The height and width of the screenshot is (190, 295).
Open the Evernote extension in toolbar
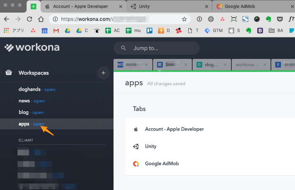click(268, 19)
